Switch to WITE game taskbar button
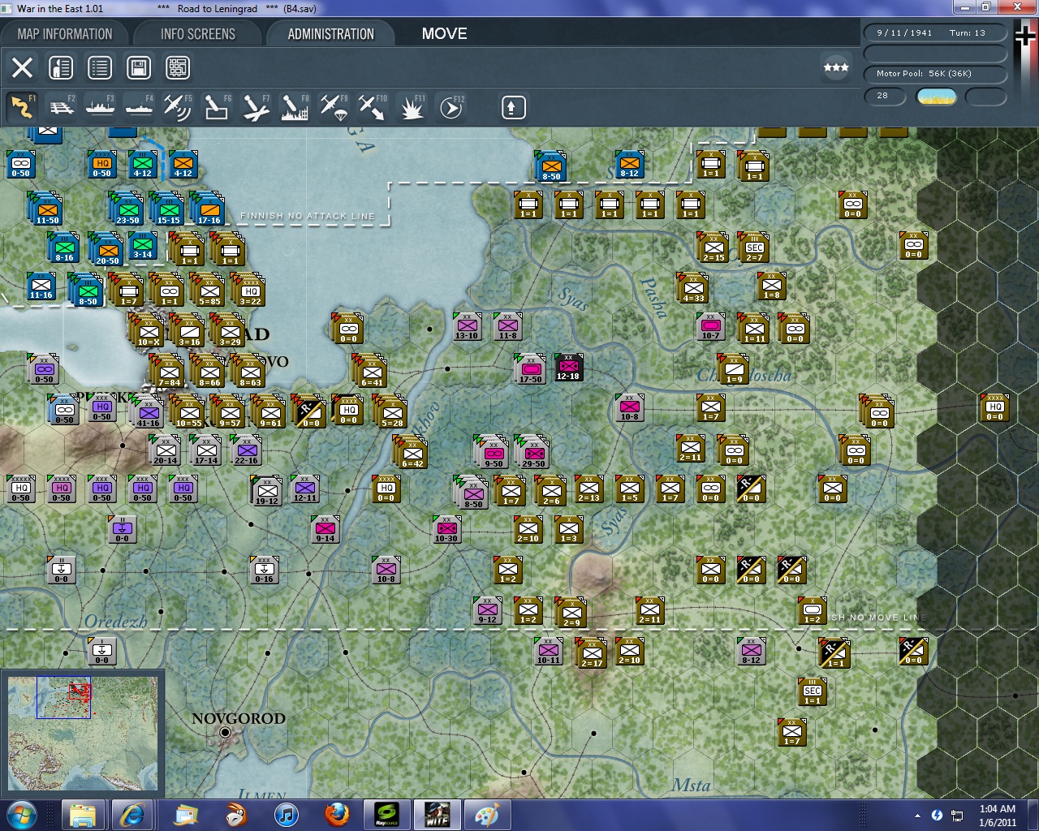This screenshot has height=831, width=1039. tap(438, 814)
